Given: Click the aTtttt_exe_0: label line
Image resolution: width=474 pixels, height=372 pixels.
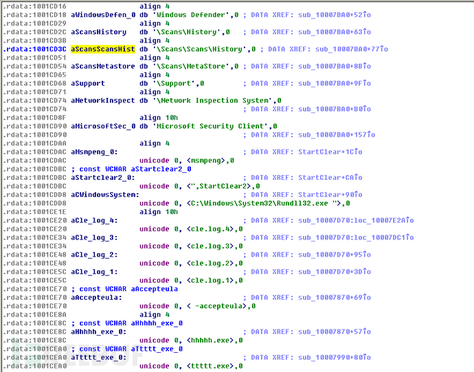Looking at the screenshot, I should click(98, 358).
